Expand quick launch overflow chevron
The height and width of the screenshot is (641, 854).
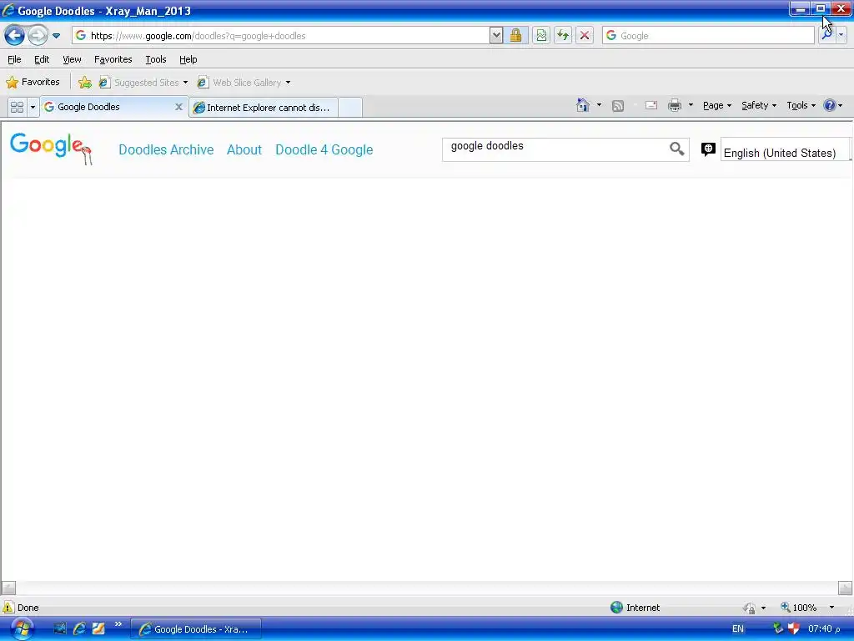(118, 624)
